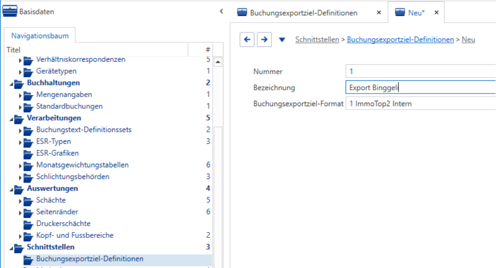Click folder icon beside Standardbuchungen
Viewport: 496px width, 268px height.
pos(28,107)
